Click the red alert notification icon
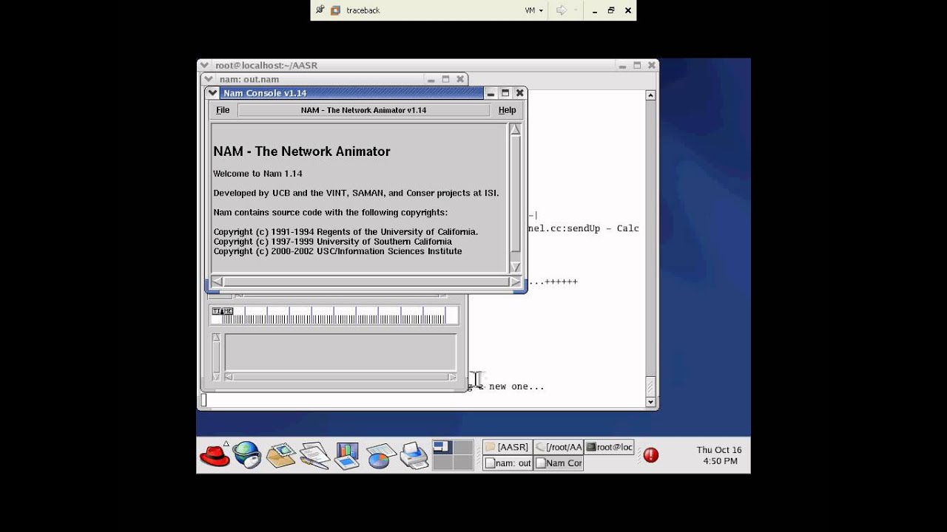947x532 pixels. [x=651, y=455]
